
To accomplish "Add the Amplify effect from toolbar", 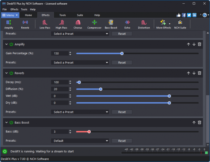I will (9, 24).
